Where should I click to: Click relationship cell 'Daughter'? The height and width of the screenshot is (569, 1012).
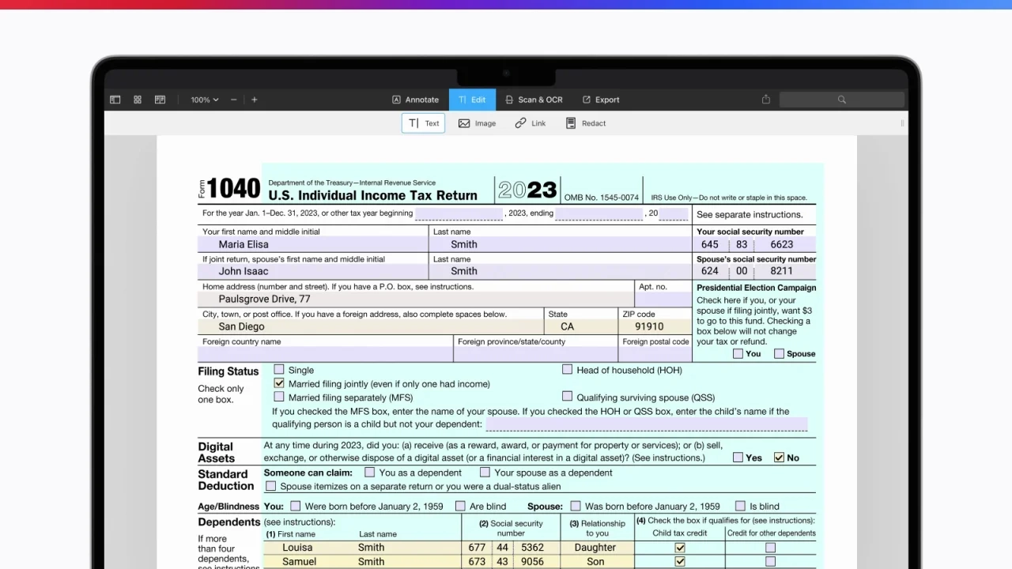[x=595, y=548]
